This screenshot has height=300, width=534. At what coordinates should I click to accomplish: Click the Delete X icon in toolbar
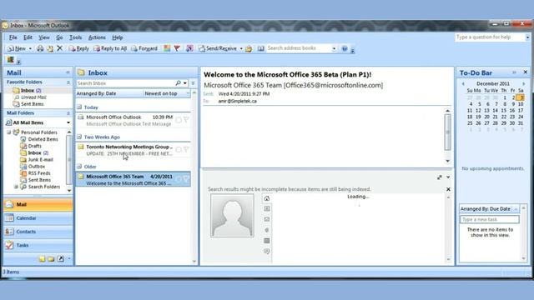pos(59,48)
